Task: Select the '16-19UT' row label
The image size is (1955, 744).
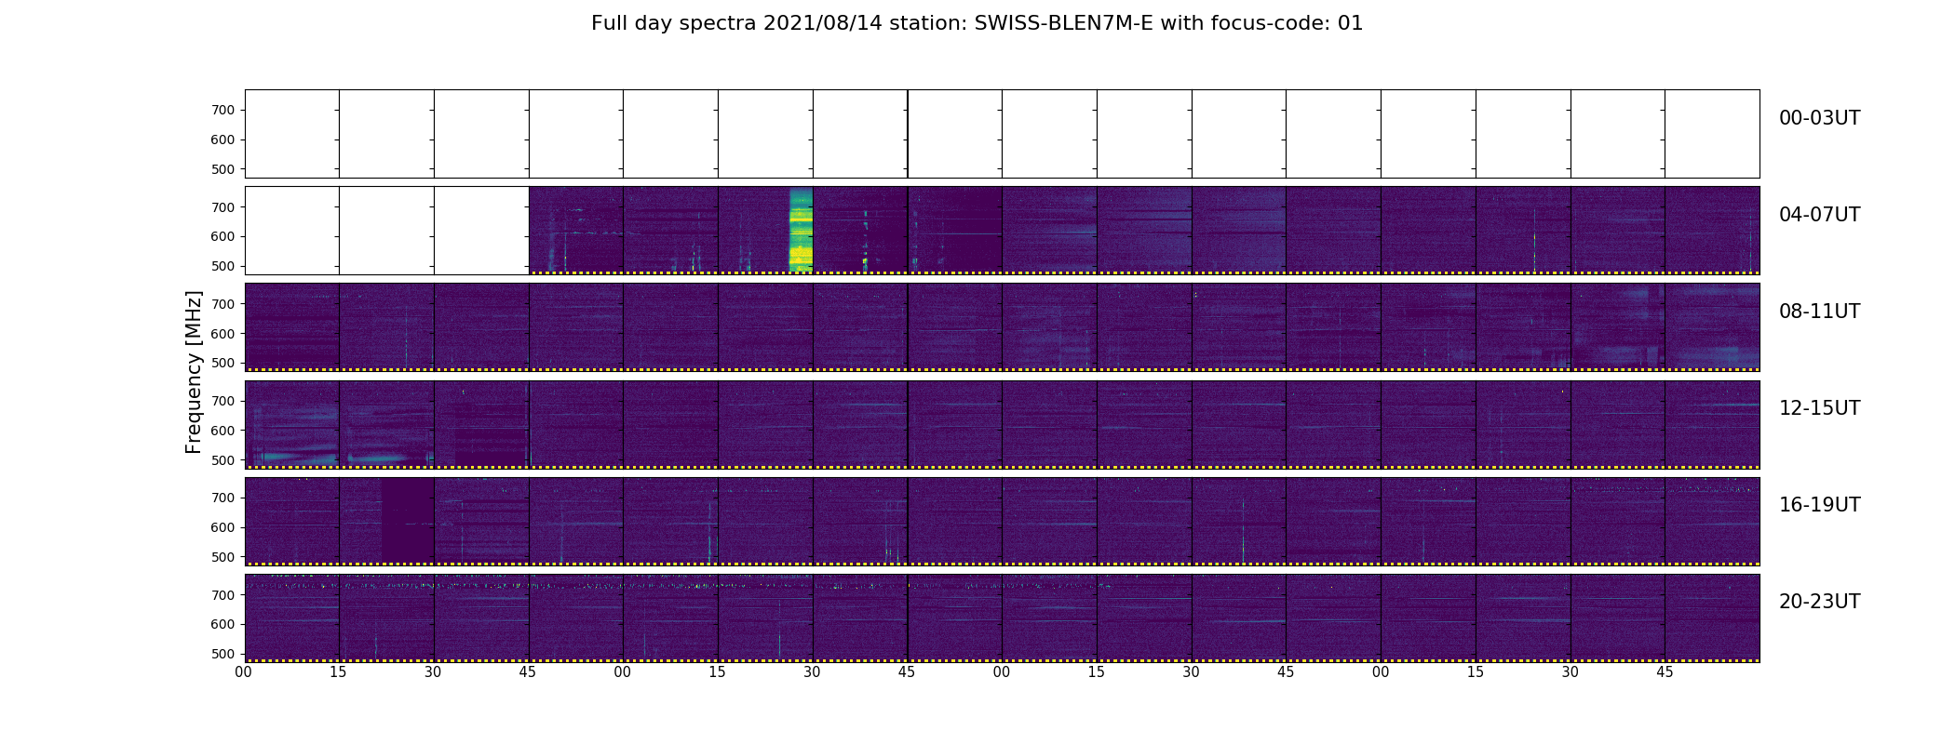Action: [1819, 505]
